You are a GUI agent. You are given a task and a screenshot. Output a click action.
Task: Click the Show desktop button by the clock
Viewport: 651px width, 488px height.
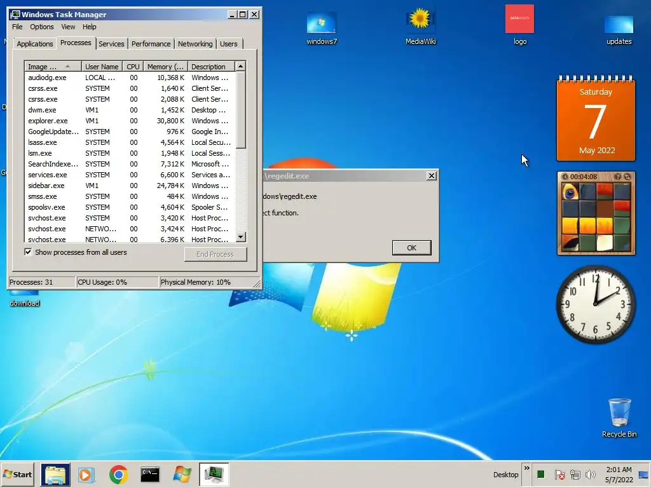click(x=643, y=475)
